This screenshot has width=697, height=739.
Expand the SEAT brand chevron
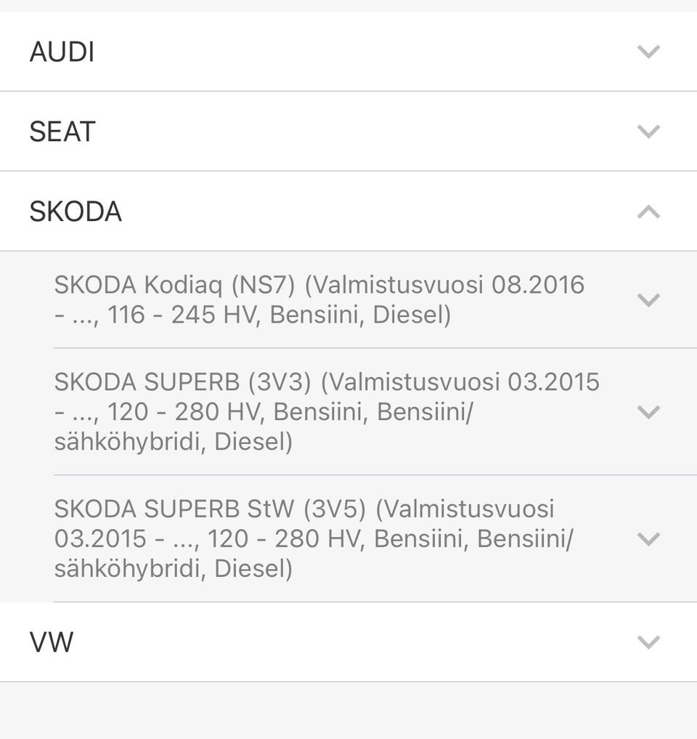648,132
